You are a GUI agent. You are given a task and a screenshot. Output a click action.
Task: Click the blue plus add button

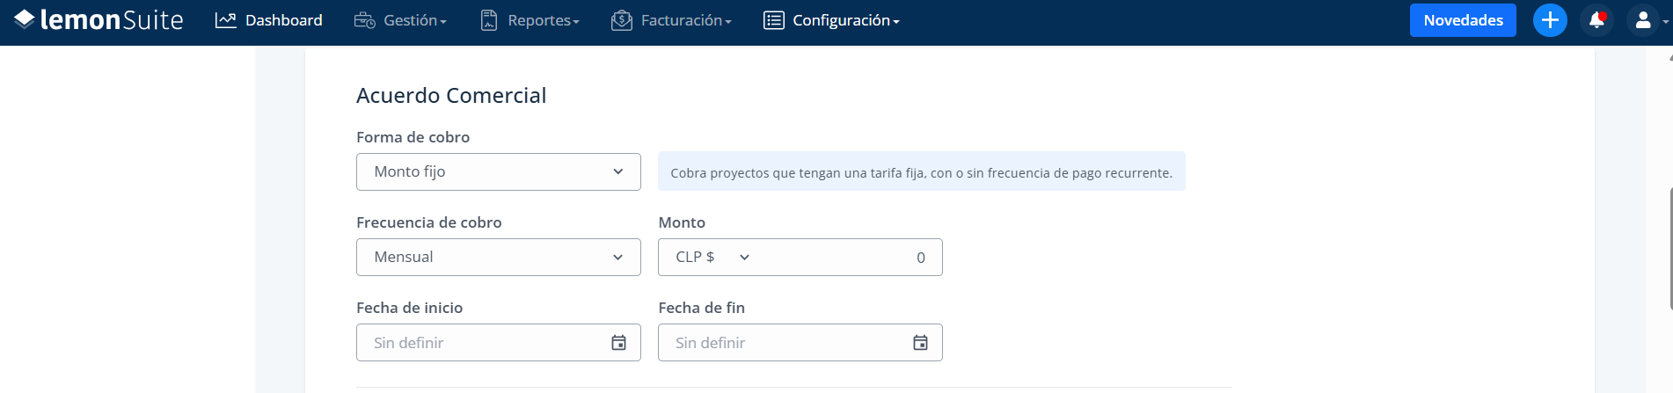[x=1550, y=20]
